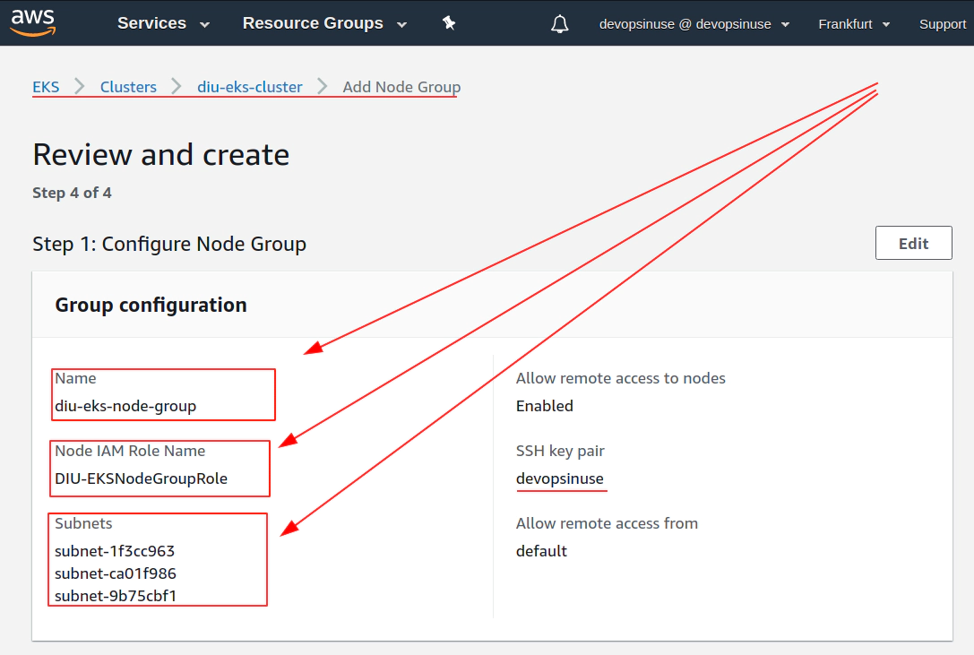The height and width of the screenshot is (655, 974).
Task: Click the Step 4 of 4 text
Action: (72, 193)
